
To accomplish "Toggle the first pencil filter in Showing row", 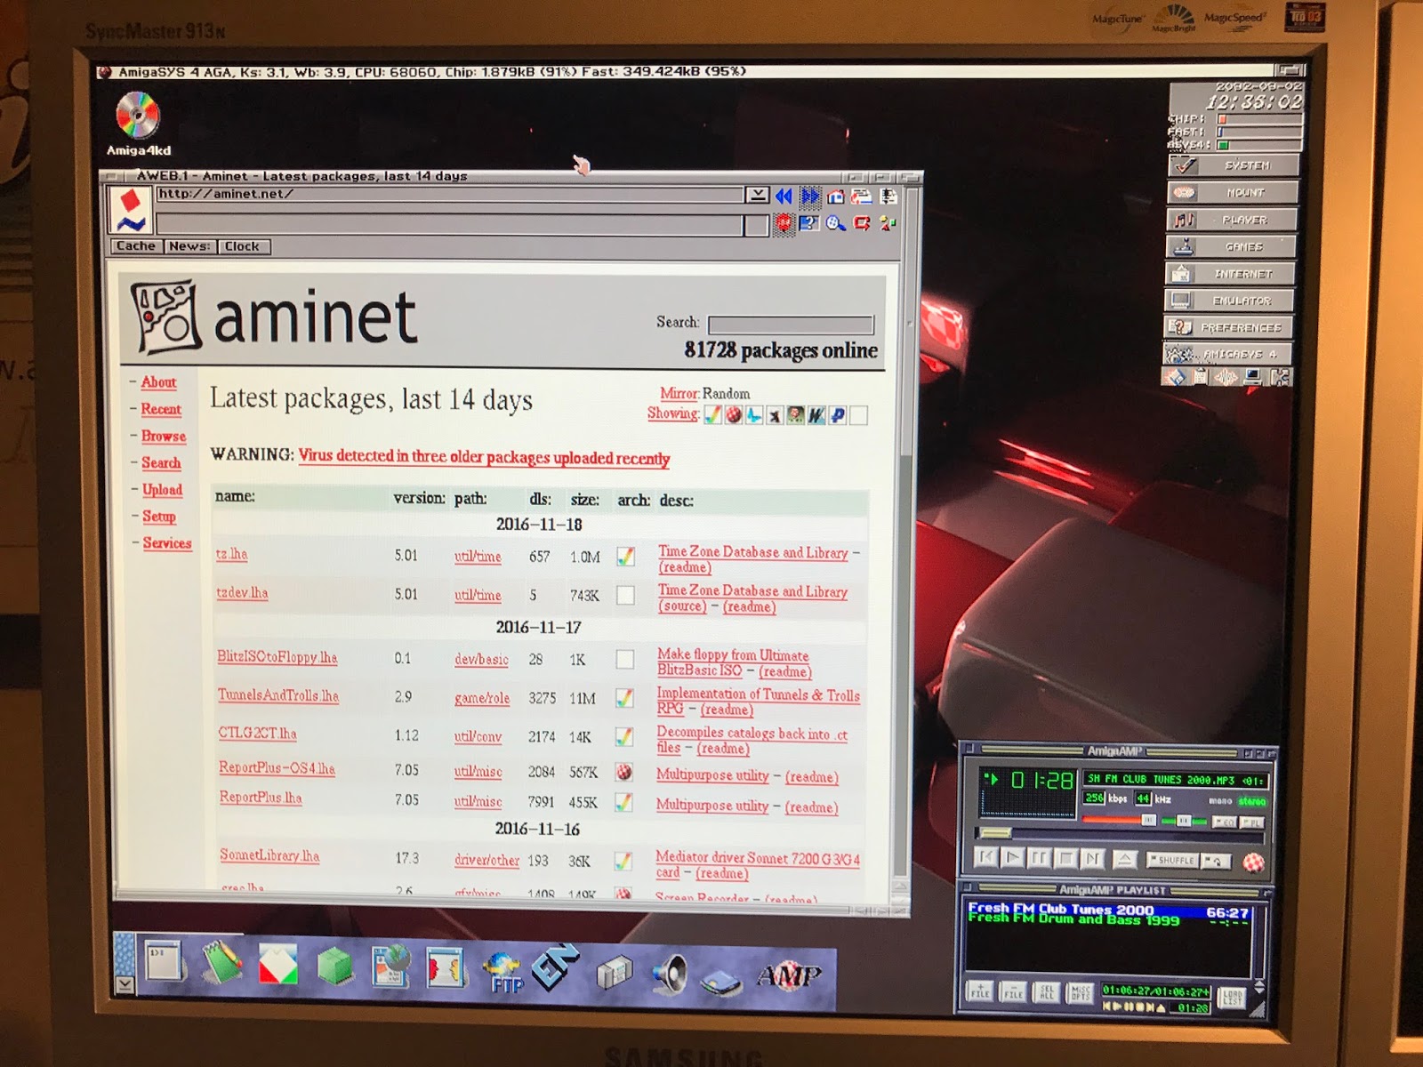I will pos(712,414).
